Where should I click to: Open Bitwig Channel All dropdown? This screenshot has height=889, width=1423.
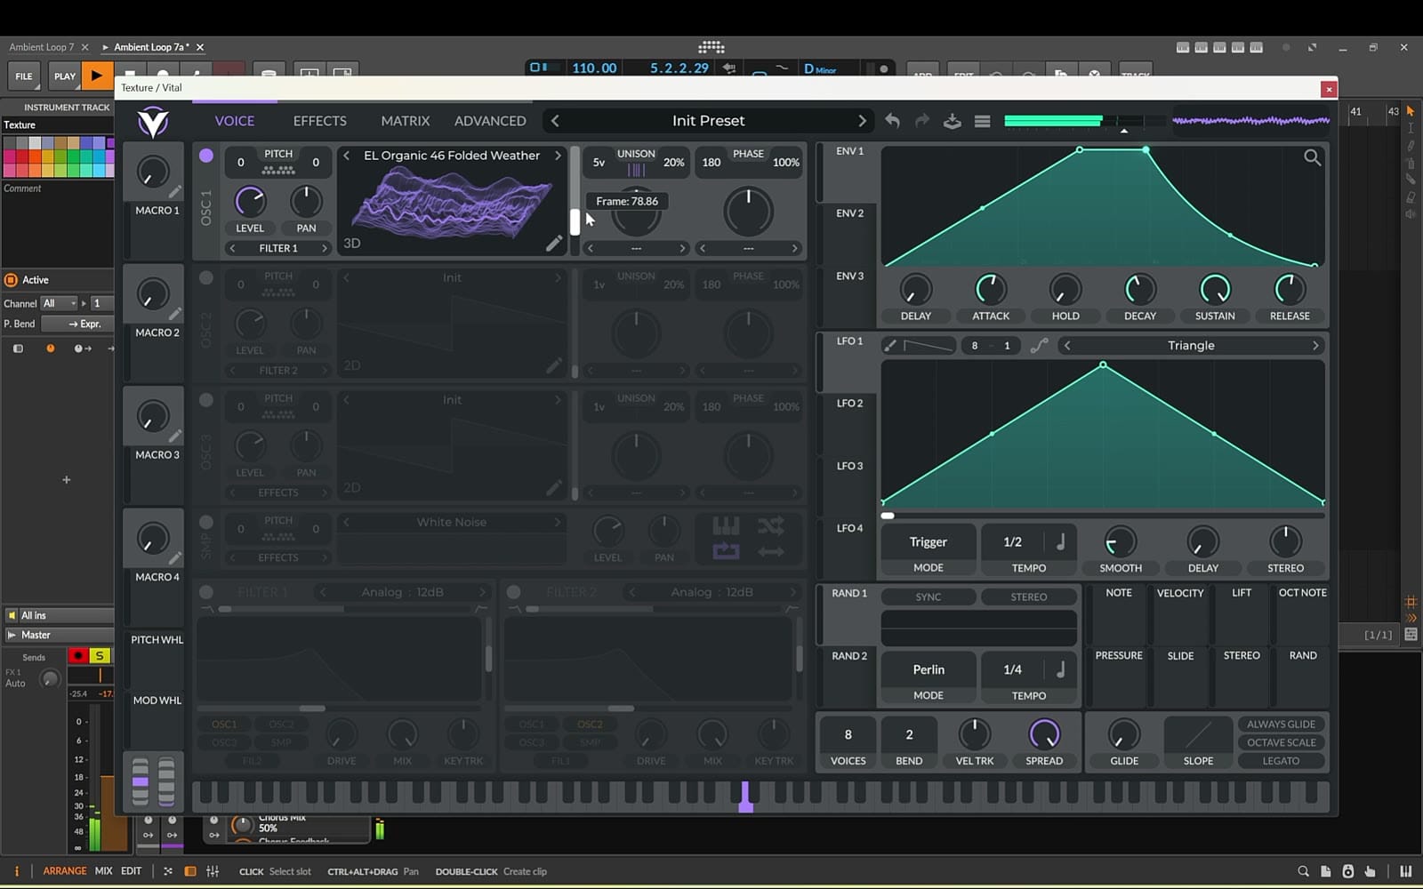tap(59, 303)
